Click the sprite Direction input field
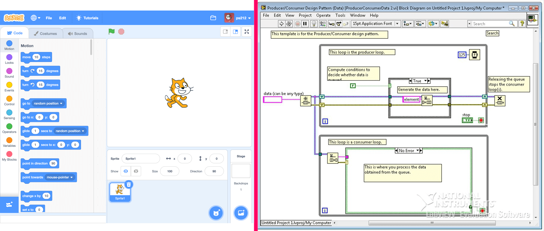544x231 pixels. click(x=214, y=171)
